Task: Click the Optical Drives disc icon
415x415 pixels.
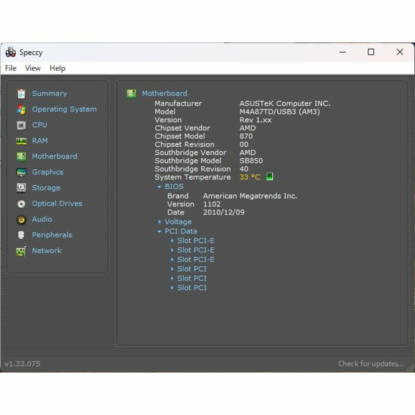Action: pyautogui.click(x=21, y=204)
